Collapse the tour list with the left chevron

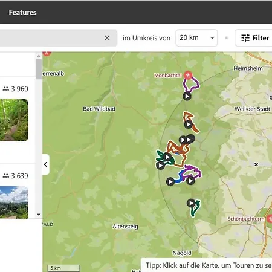coord(46,164)
